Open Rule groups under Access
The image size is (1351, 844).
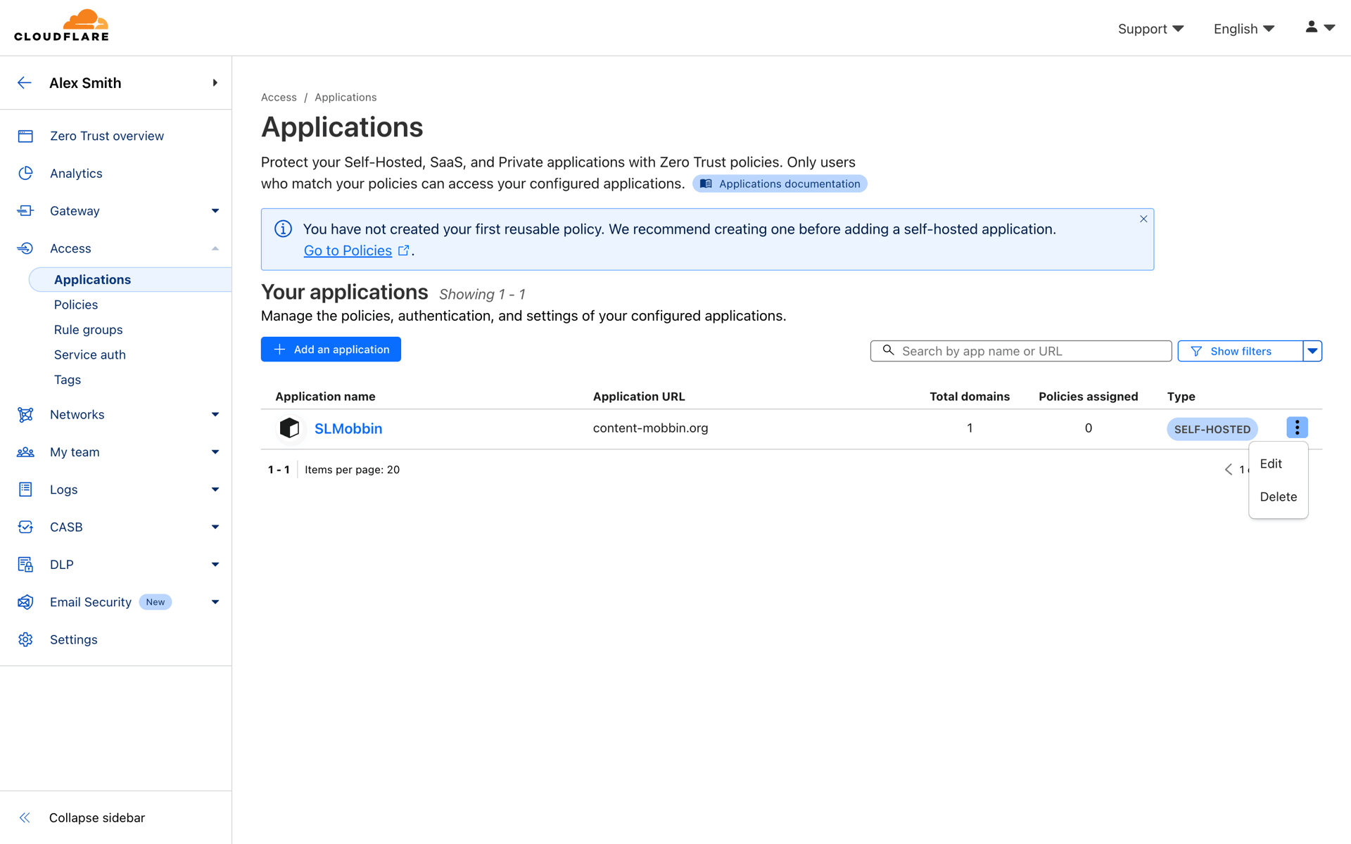[x=88, y=330]
